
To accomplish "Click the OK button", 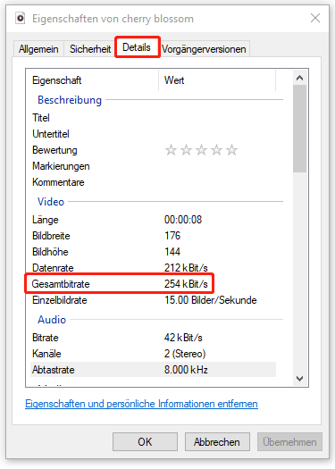I will click(x=145, y=441).
